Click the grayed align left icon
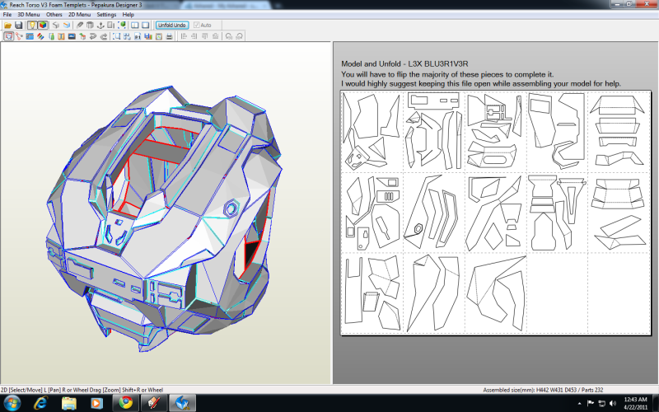659x412 pixels. (x=184, y=36)
